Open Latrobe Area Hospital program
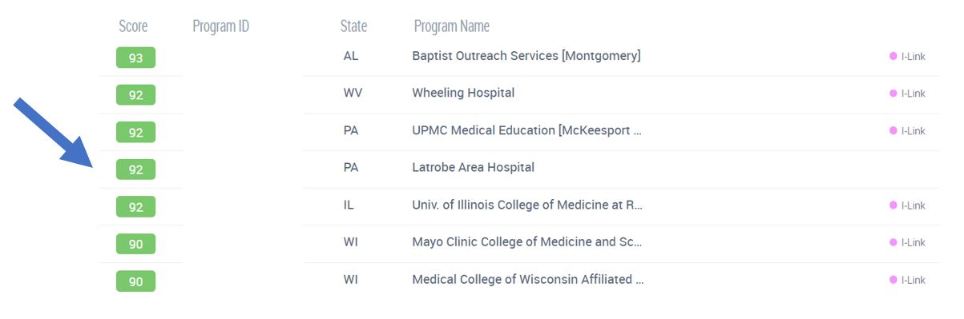Image resolution: width=964 pixels, height=319 pixels. click(473, 168)
